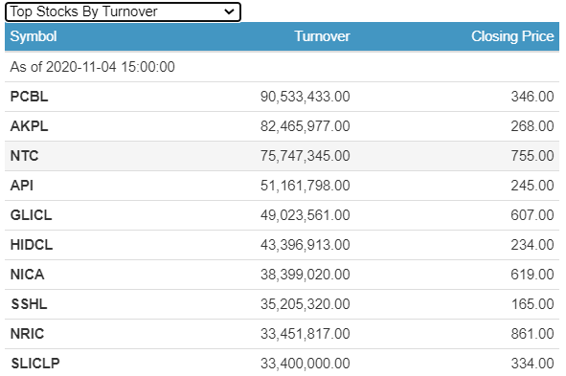Open the GLICL stock symbol
The width and height of the screenshot is (566, 376).
click(31, 215)
